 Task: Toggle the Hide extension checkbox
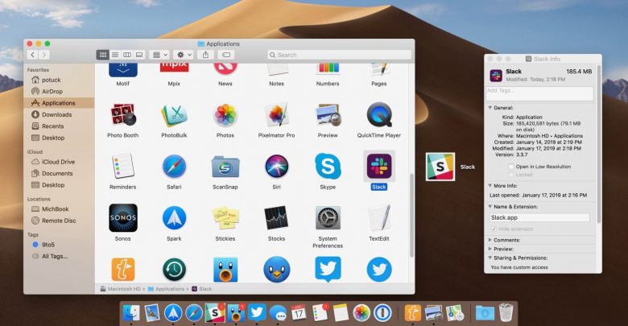coord(494,229)
